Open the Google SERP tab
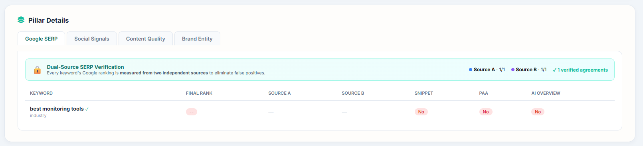This screenshot has width=643, height=146. point(42,39)
